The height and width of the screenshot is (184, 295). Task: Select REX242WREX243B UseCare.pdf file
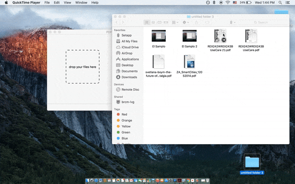click(x=251, y=40)
